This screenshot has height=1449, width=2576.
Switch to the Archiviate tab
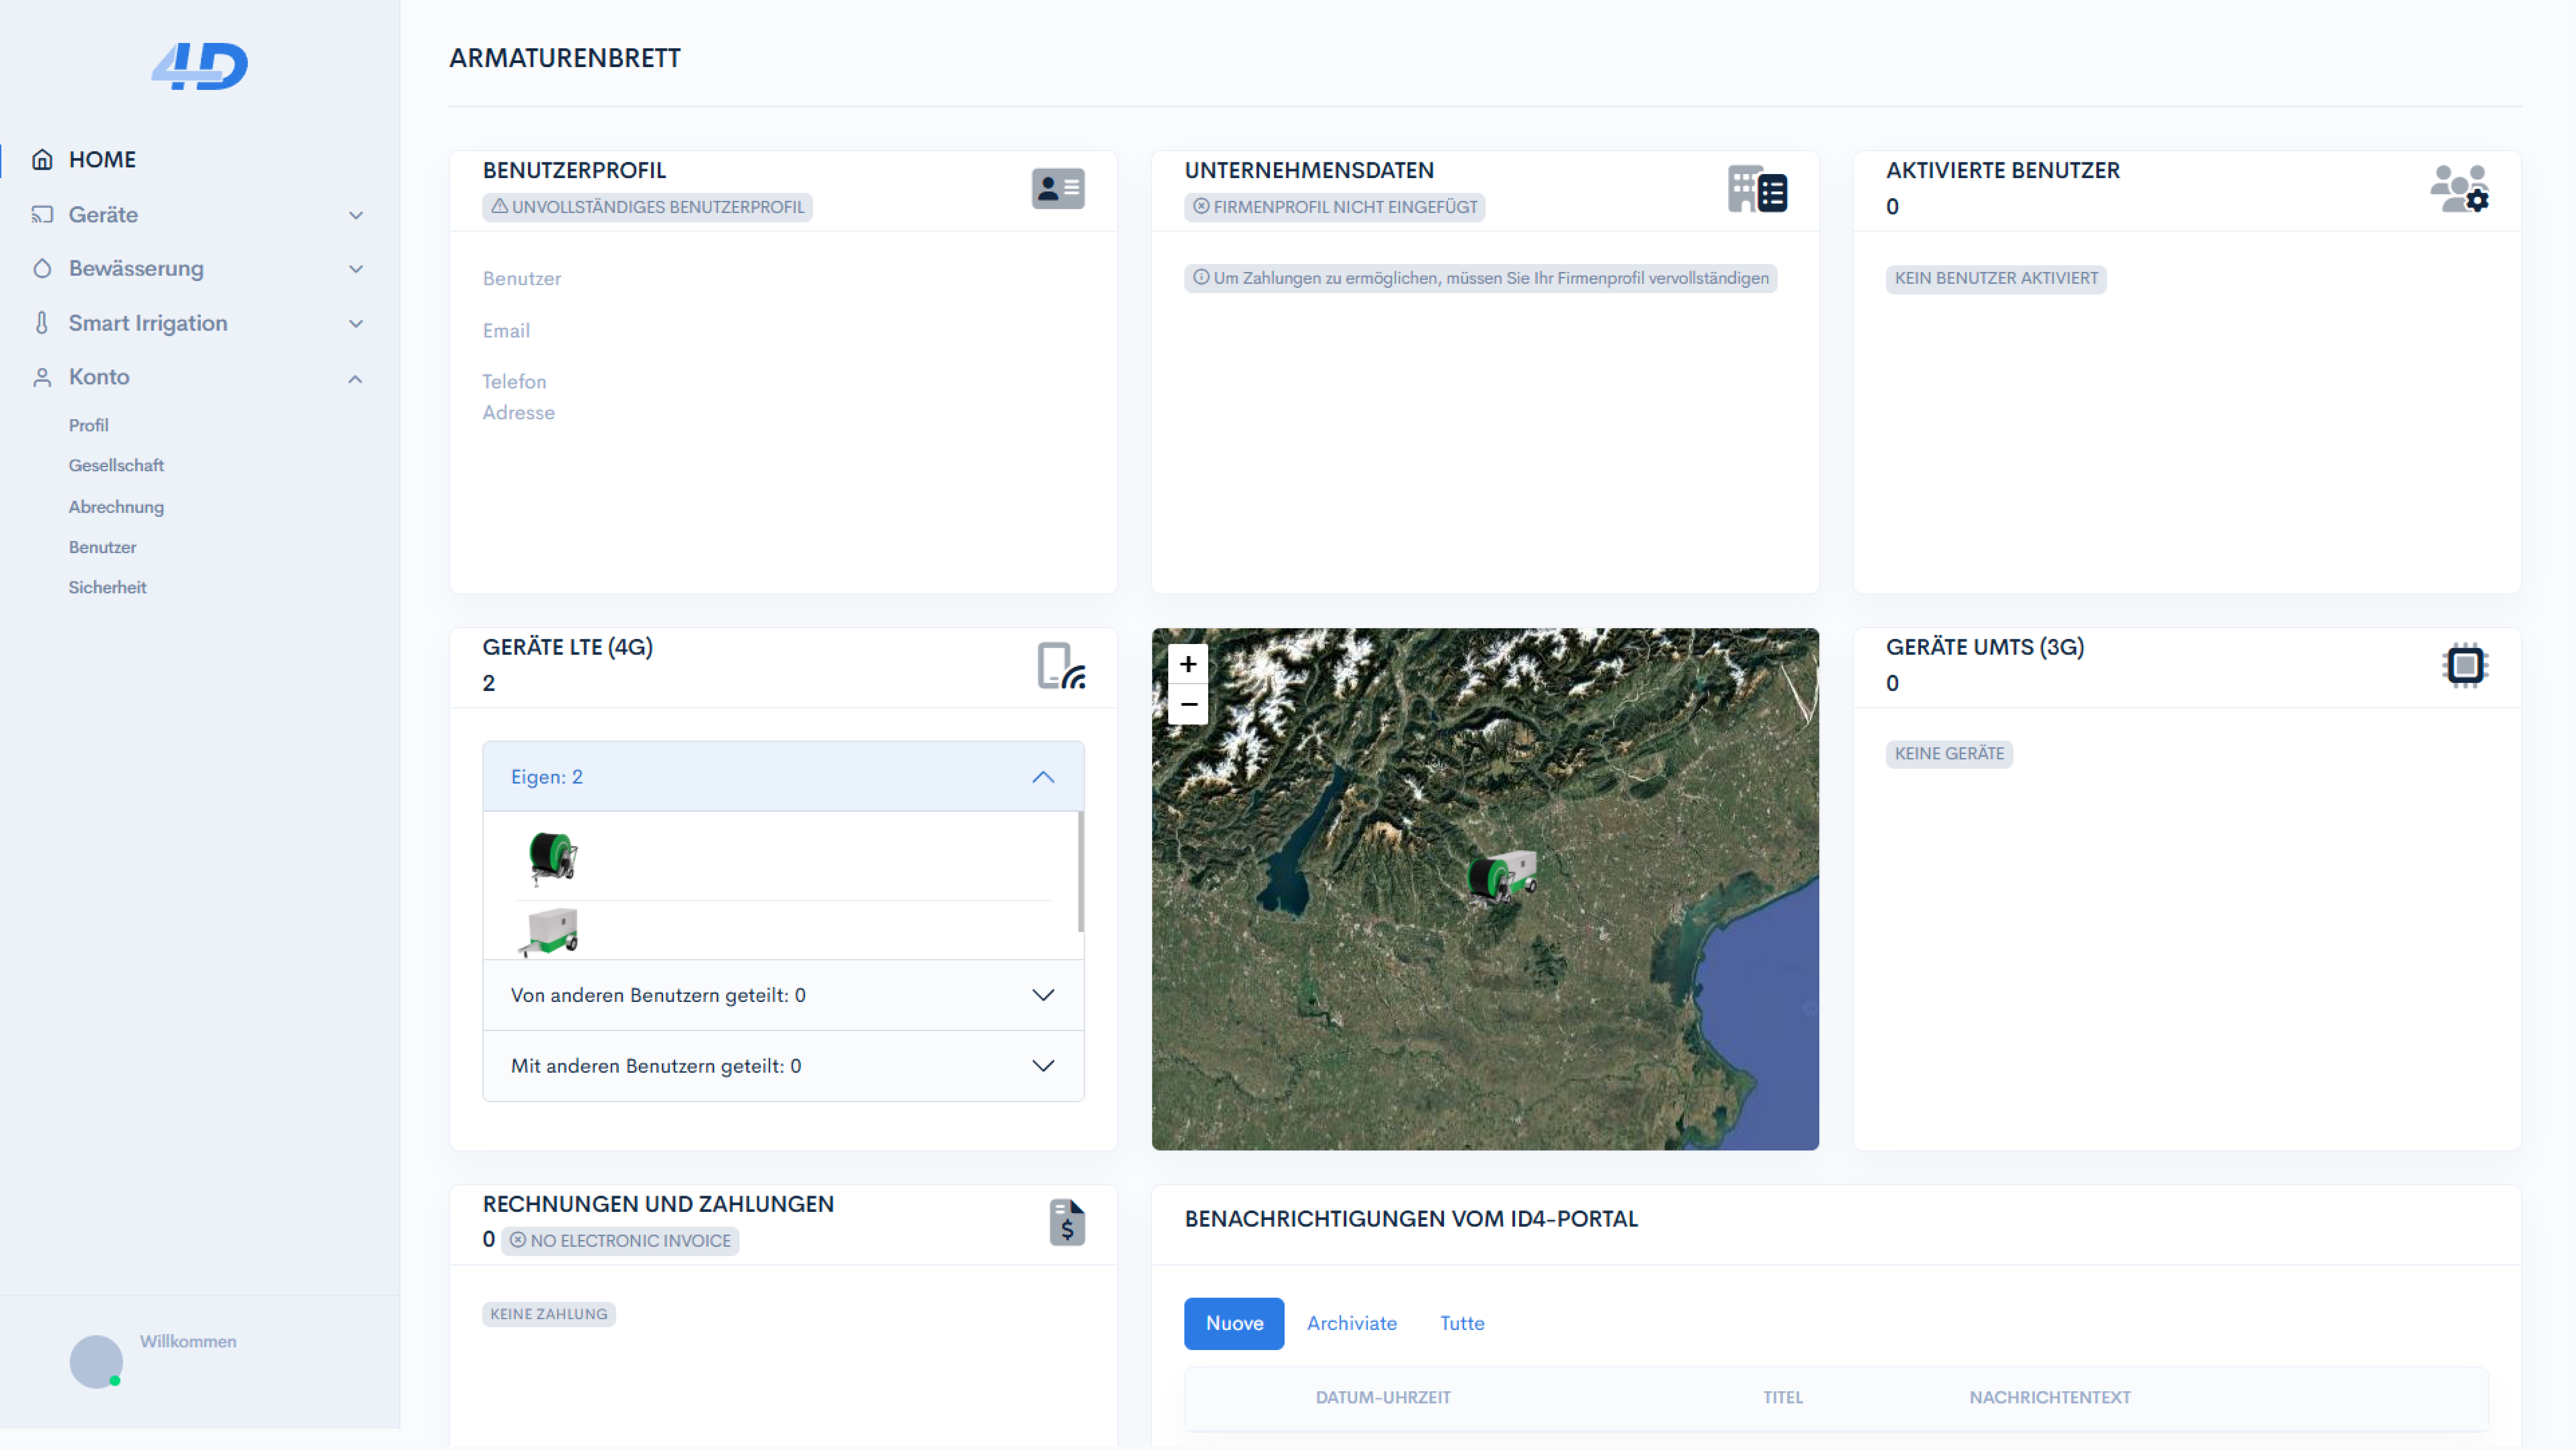[1351, 1323]
